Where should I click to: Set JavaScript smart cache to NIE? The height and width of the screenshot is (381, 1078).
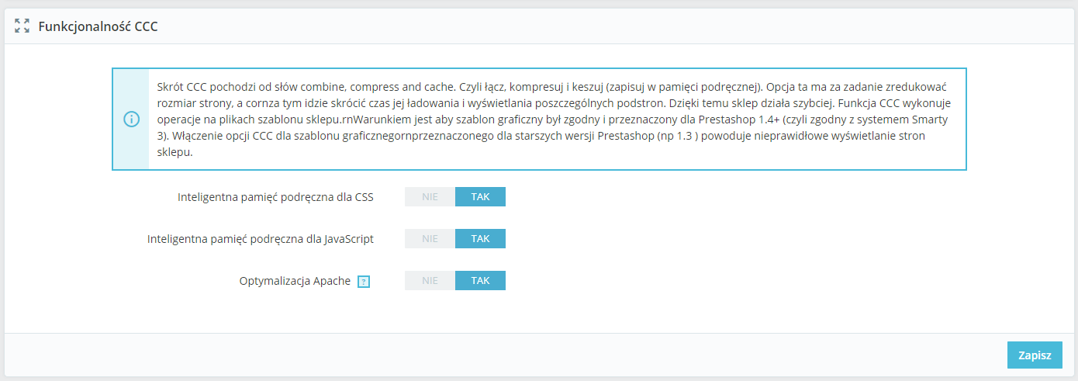tap(430, 239)
